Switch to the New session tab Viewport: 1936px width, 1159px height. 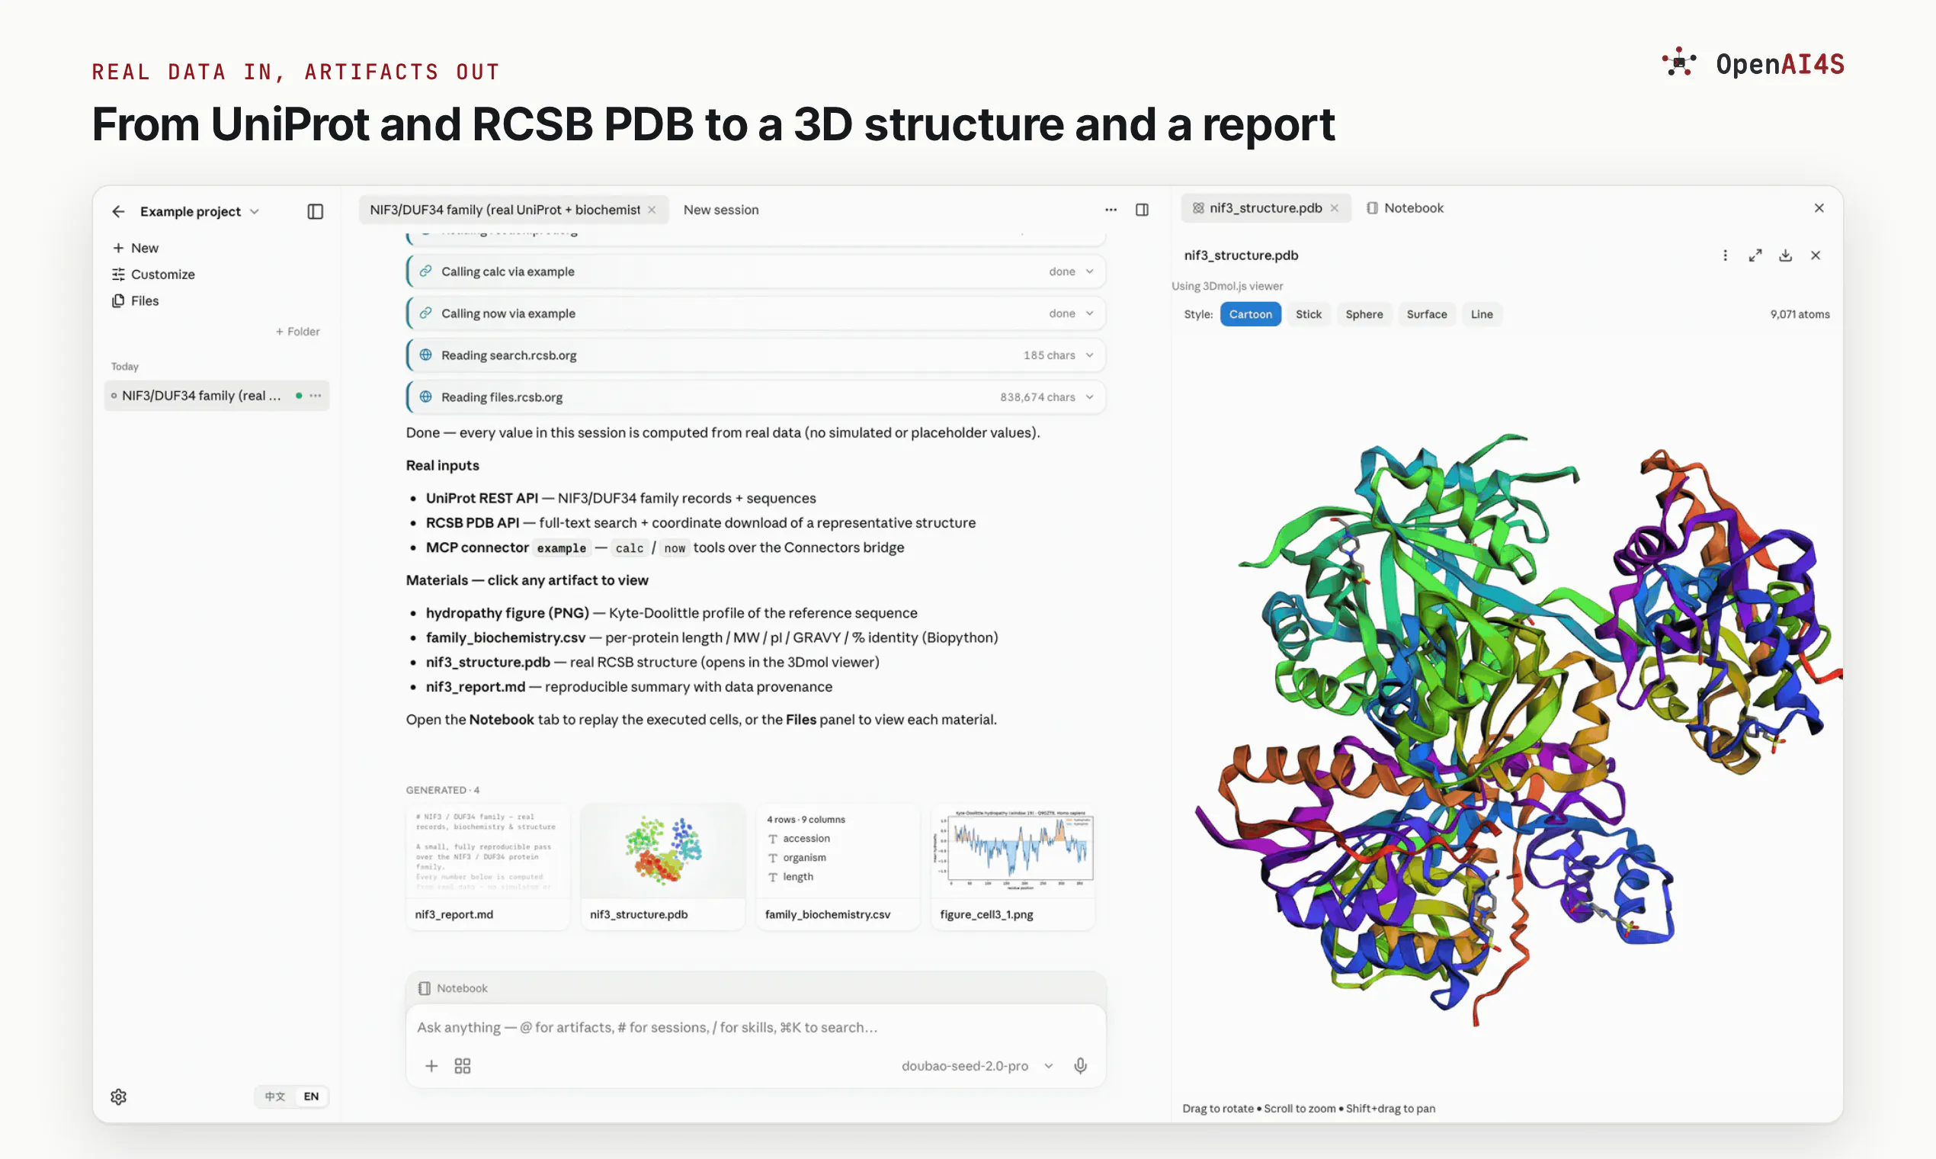[721, 210]
